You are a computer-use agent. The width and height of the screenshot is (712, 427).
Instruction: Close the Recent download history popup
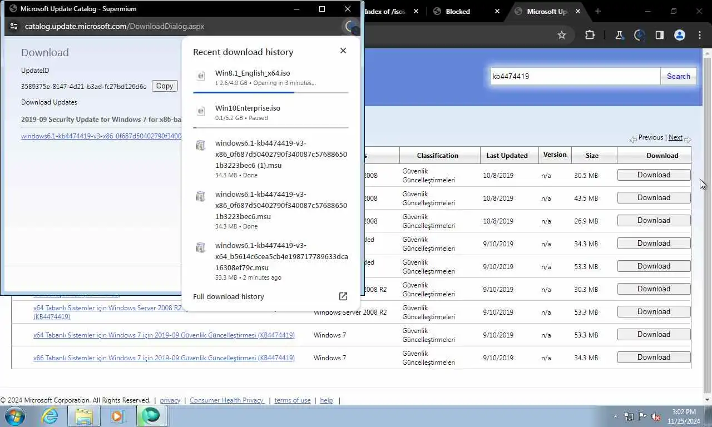click(x=343, y=51)
